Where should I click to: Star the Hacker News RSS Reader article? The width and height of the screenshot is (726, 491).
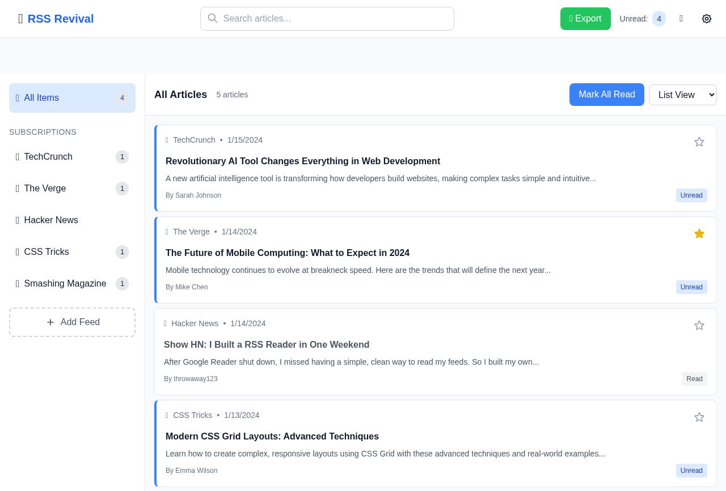[698, 325]
